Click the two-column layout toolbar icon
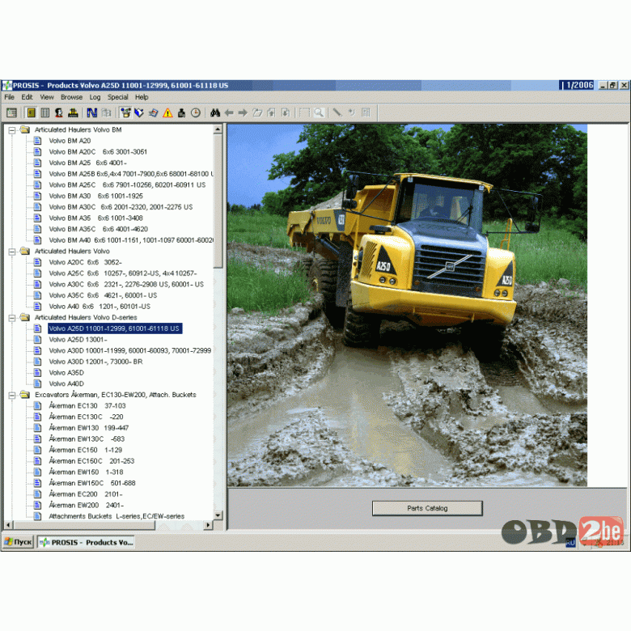Viewport: 631px width, 631px height. [x=45, y=112]
